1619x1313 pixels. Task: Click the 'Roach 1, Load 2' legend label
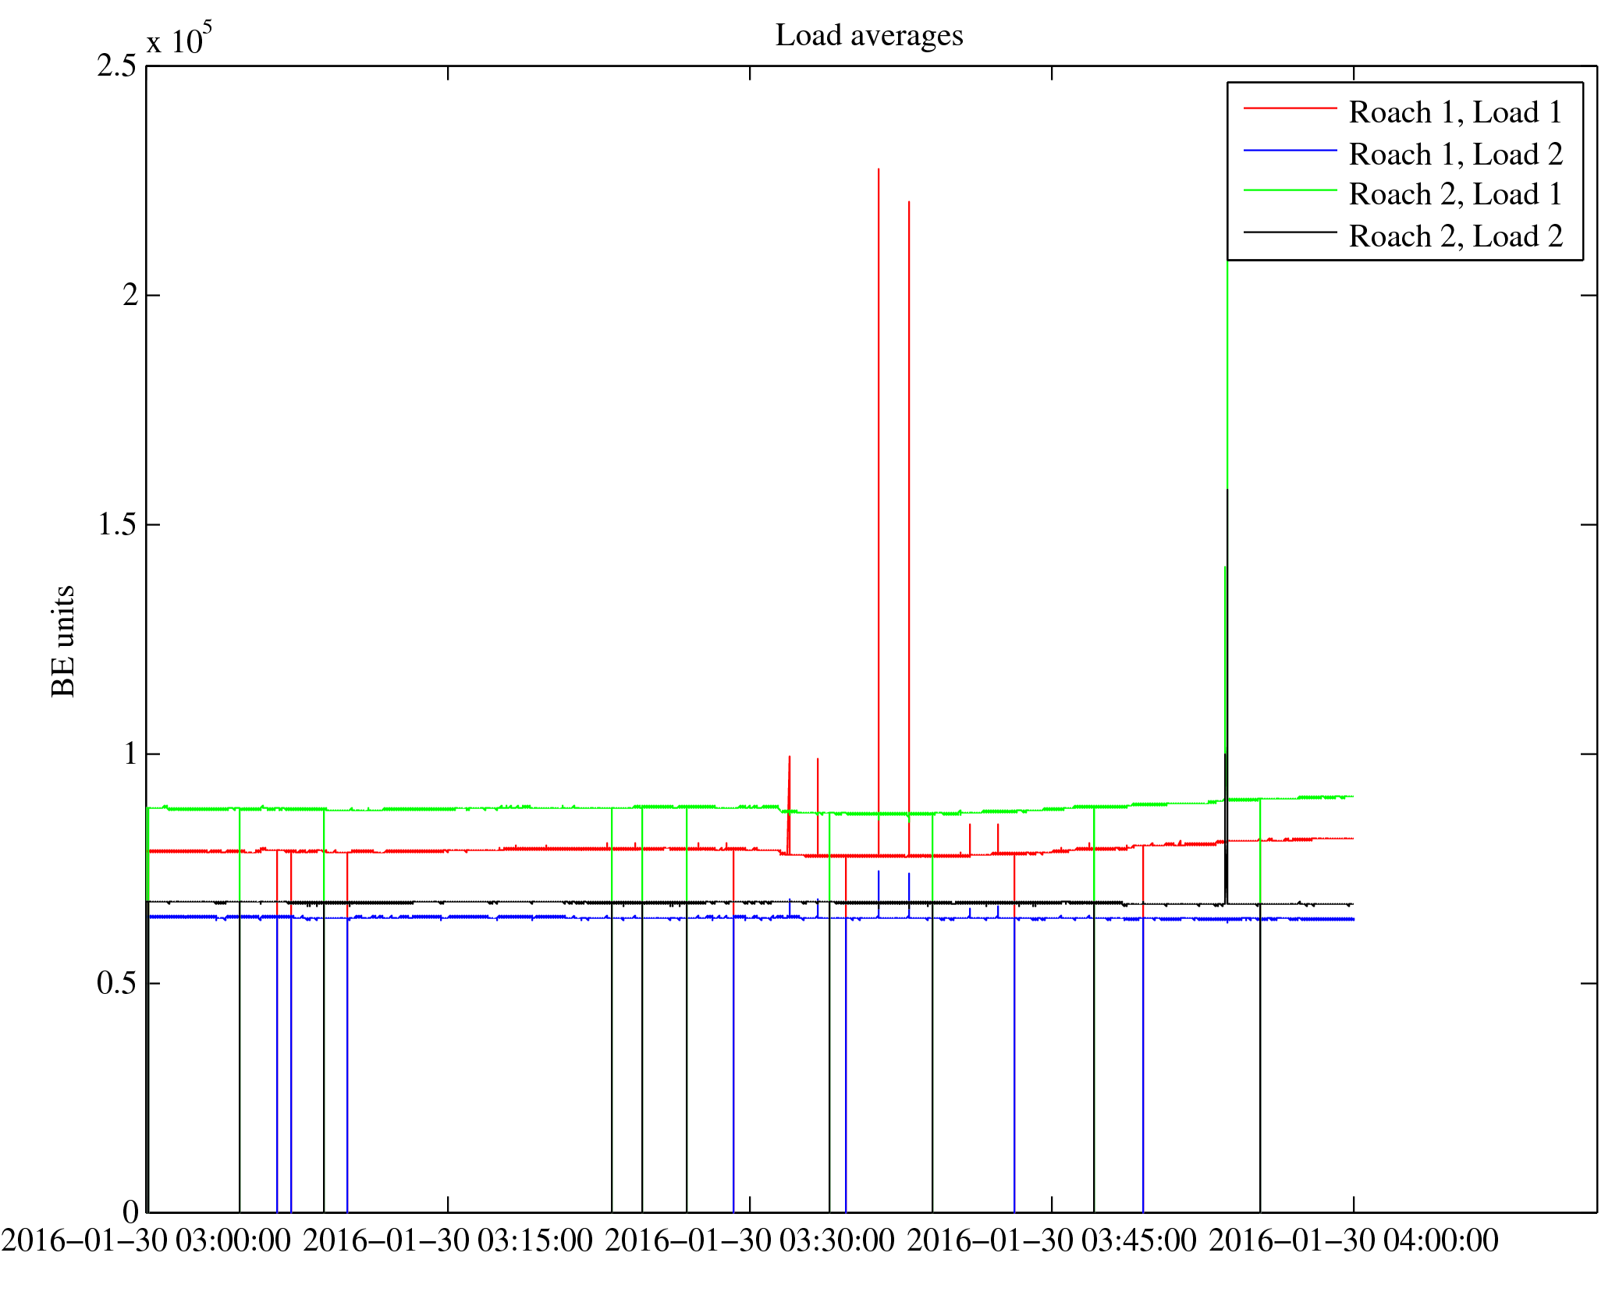click(x=1455, y=154)
